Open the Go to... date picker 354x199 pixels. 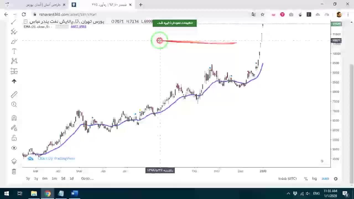tap(87, 179)
